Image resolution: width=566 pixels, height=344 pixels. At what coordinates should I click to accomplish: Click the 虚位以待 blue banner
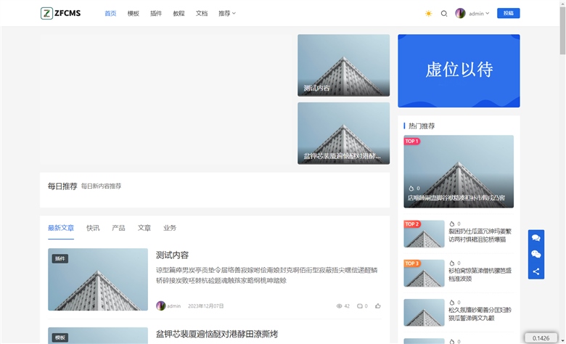pyautogui.click(x=459, y=70)
